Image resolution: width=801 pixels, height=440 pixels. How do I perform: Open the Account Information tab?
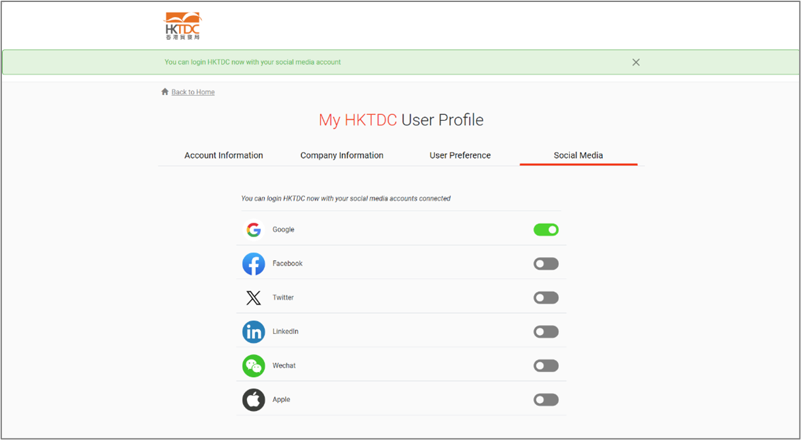click(224, 155)
